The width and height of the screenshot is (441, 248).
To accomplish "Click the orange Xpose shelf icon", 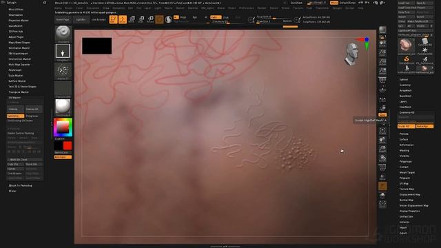I will pos(382,186).
